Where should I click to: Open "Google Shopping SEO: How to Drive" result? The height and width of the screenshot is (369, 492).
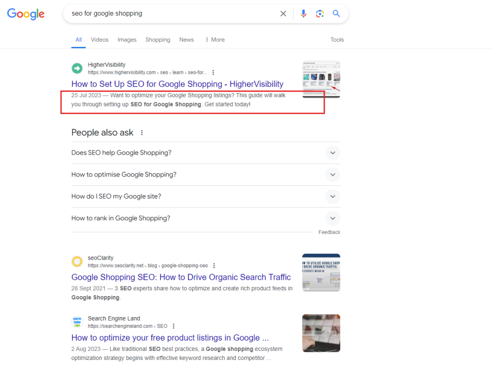[x=181, y=277]
